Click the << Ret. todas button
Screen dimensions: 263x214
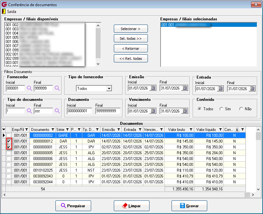[x=131, y=59]
